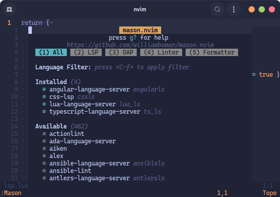Select the package icon beside angular-language-server
Image resolution: width=280 pixels, height=197 pixels.
44,90
